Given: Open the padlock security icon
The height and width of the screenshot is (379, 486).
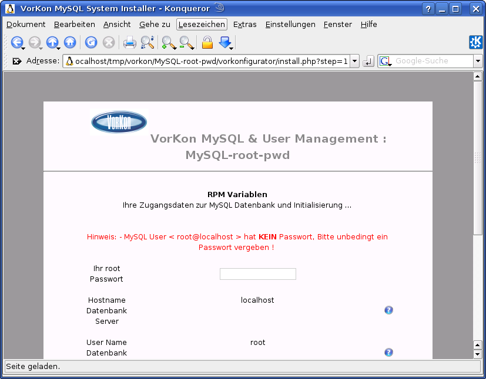Looking at the screenshot, I should [207, 42].
